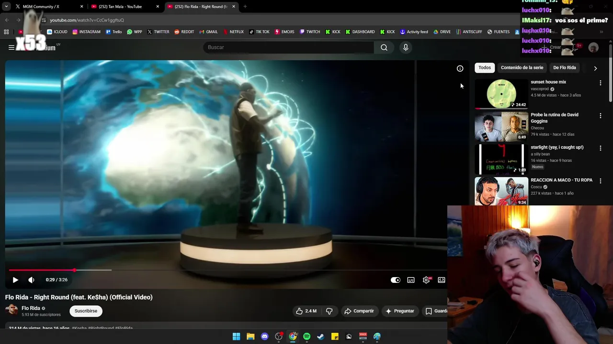Open the YouTube hamburger menu
The width and height of the screenshot is (613, 344).
[11, 47]
